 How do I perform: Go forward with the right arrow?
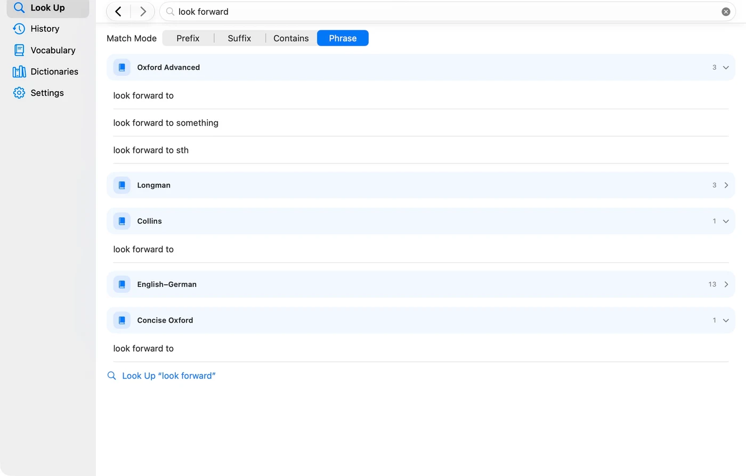pyautogui.click(x=143, y=12)
